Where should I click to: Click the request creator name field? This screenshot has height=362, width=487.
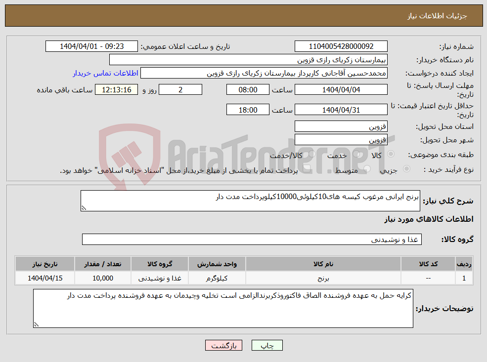tap(264, 73)
